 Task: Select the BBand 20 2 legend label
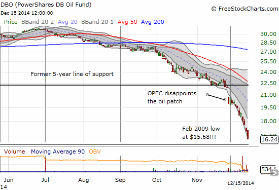point(38,22)
